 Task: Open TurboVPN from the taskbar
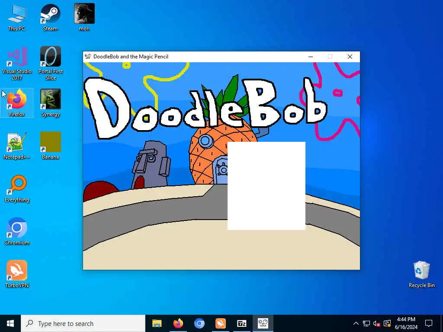click(220, 323)
